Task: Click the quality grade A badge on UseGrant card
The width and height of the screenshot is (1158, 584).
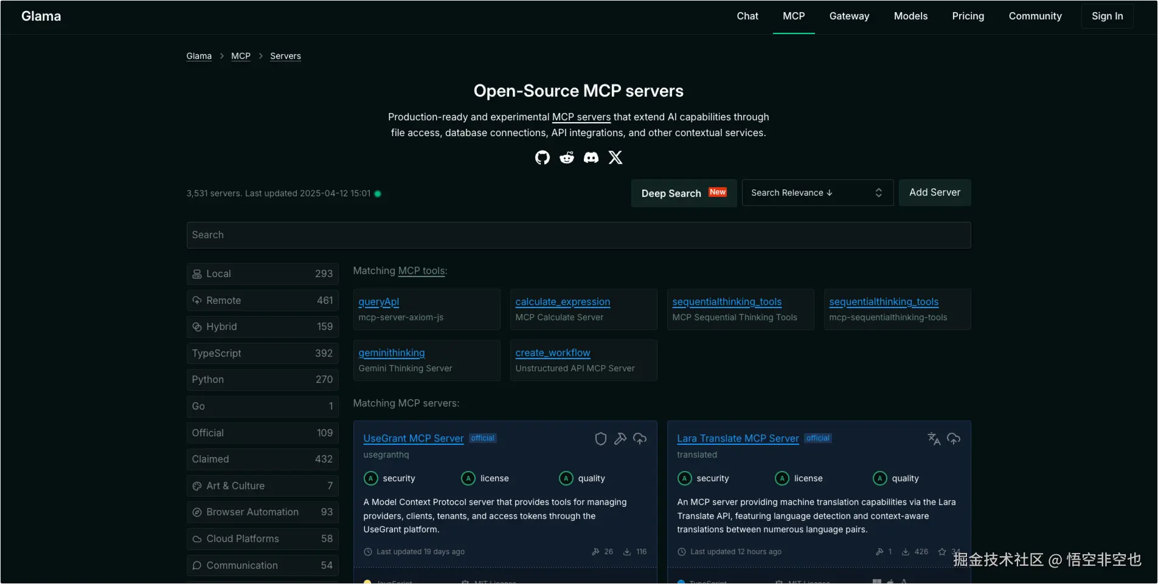Action: (566, 478)
